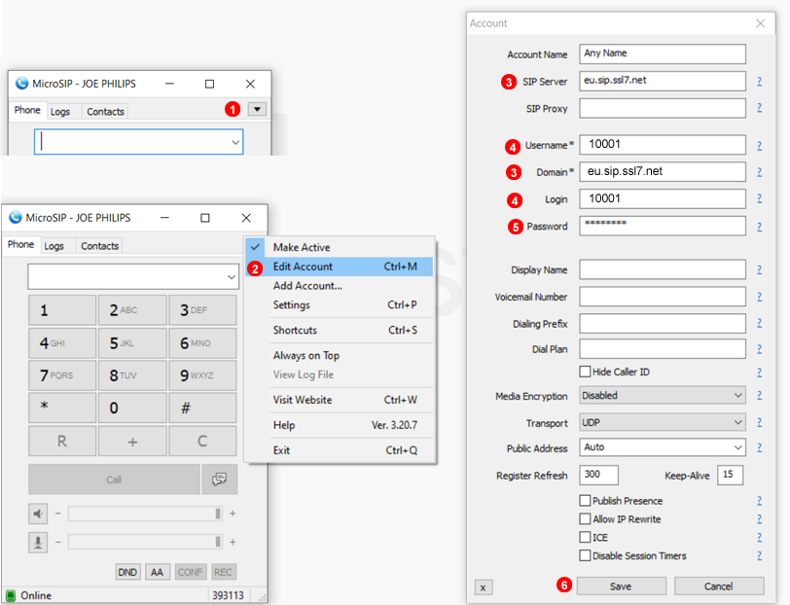Viewport: 790px width, 605px height.
Task: Mute the microphone icon
Action: click(x=38, y=543)
